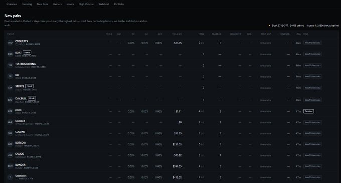341x183 pixels.
Task: Select the New Pairs tab
Action: (x=43, y=4)
